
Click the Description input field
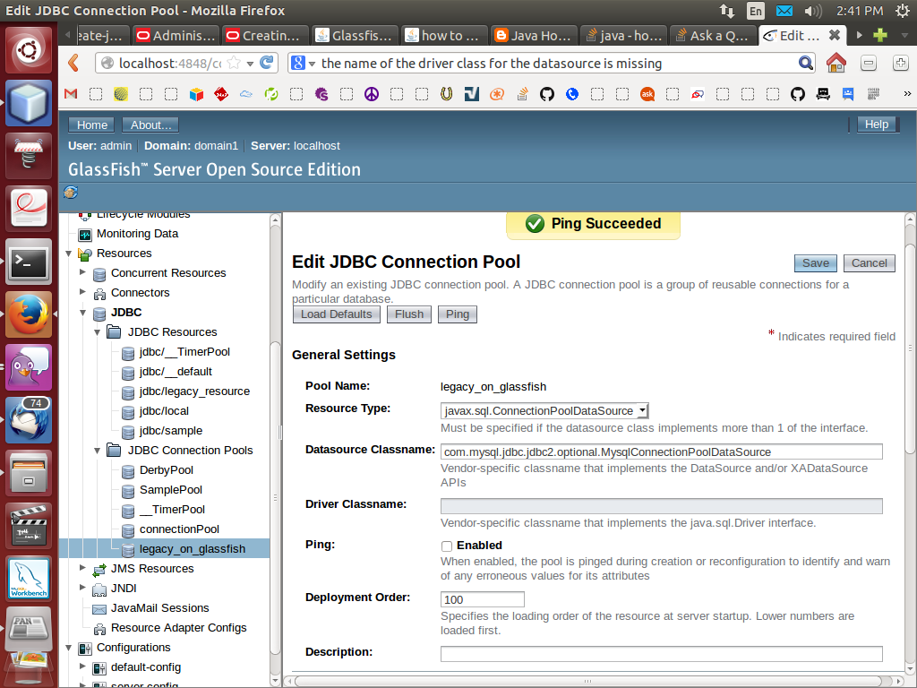pyautogui.click(x=662, y=653)
